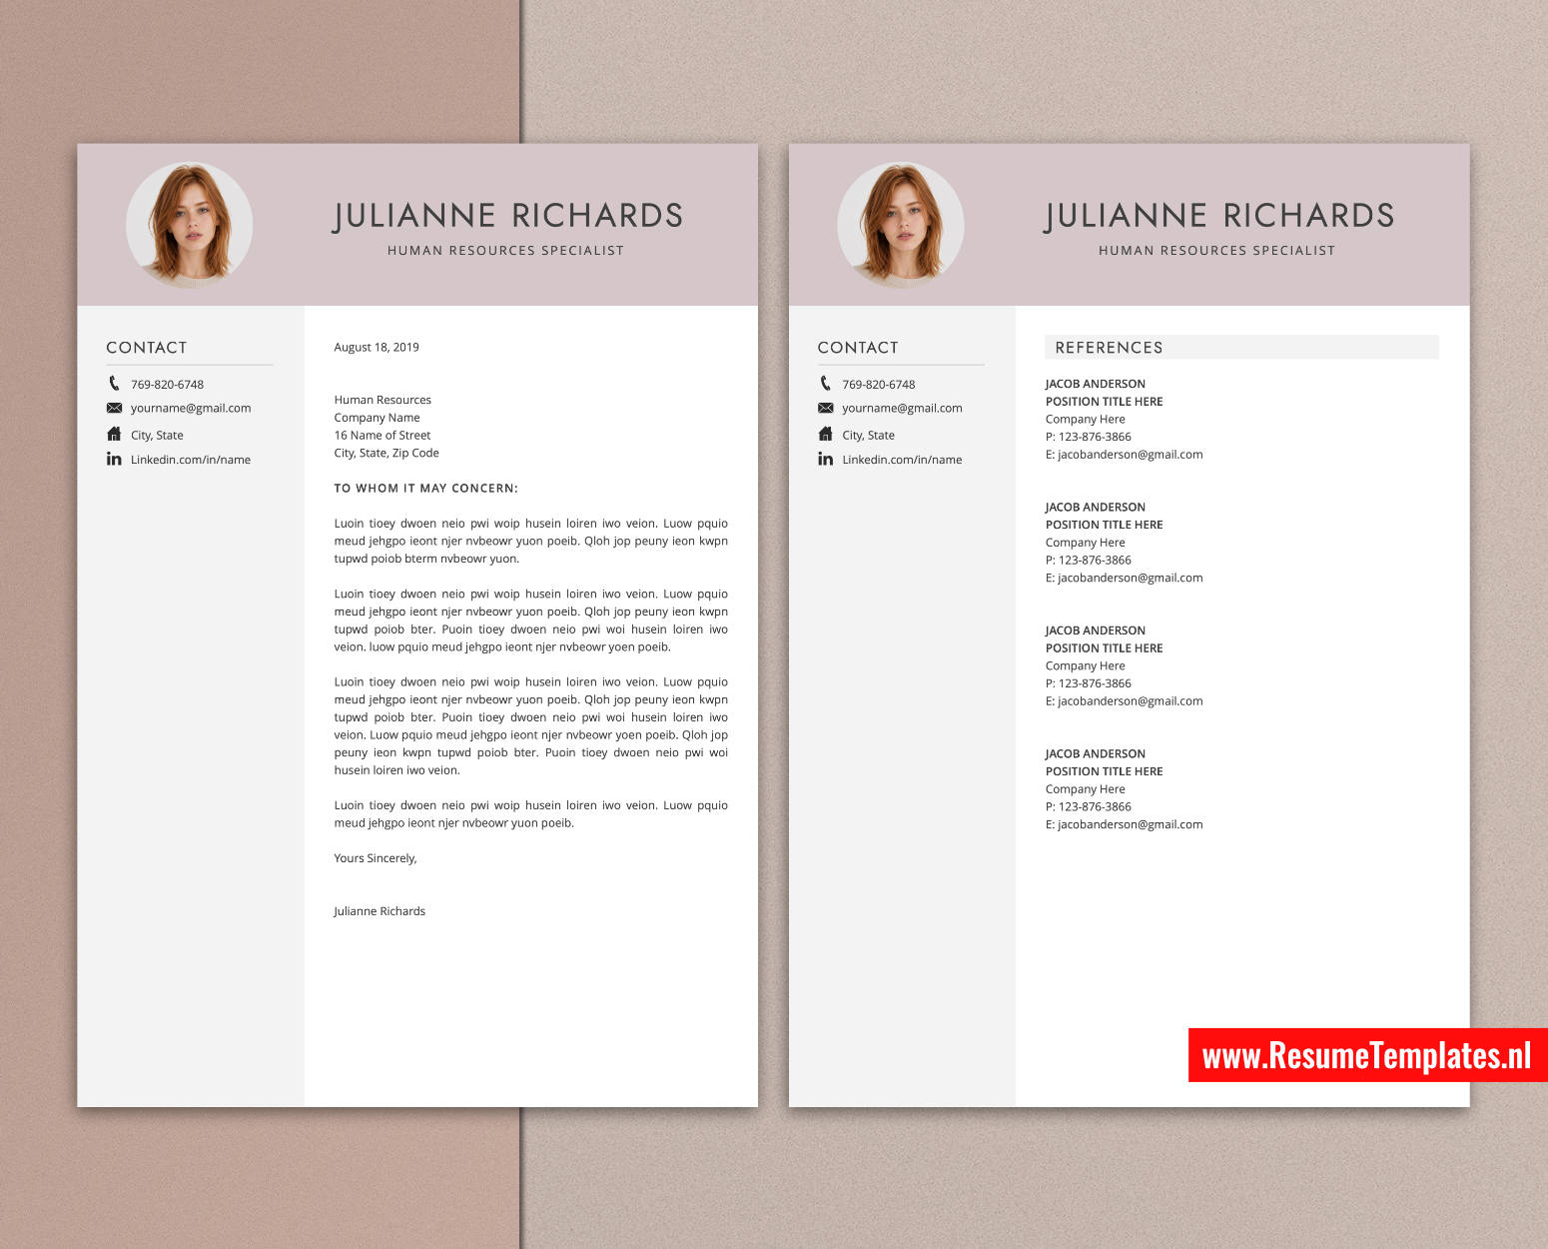This screenshot has height=1249, width=1548.
Task: Click phone number 769-820-6748 on the references page
Action: 878,385
